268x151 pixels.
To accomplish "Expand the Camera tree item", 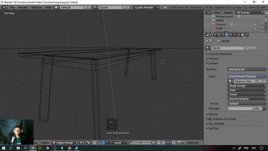I will coord(209,24).
